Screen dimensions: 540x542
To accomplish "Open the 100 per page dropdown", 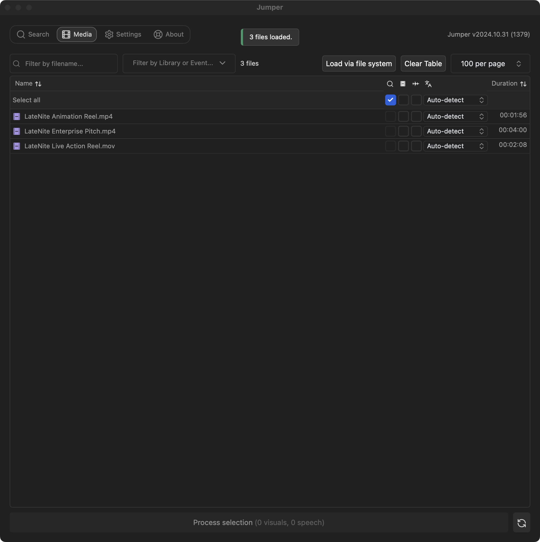I will 490,64.
